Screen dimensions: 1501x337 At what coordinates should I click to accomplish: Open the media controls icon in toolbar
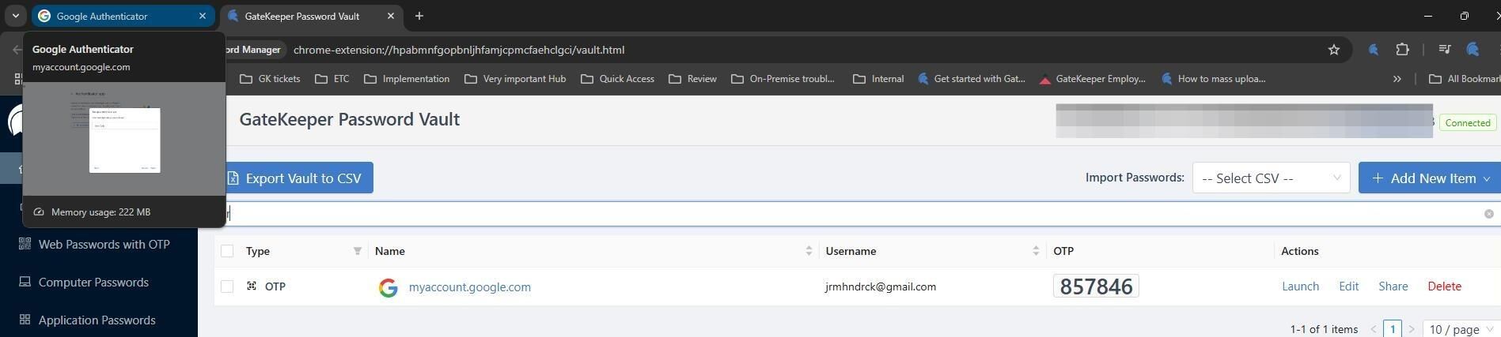(x=1444, y=50)
